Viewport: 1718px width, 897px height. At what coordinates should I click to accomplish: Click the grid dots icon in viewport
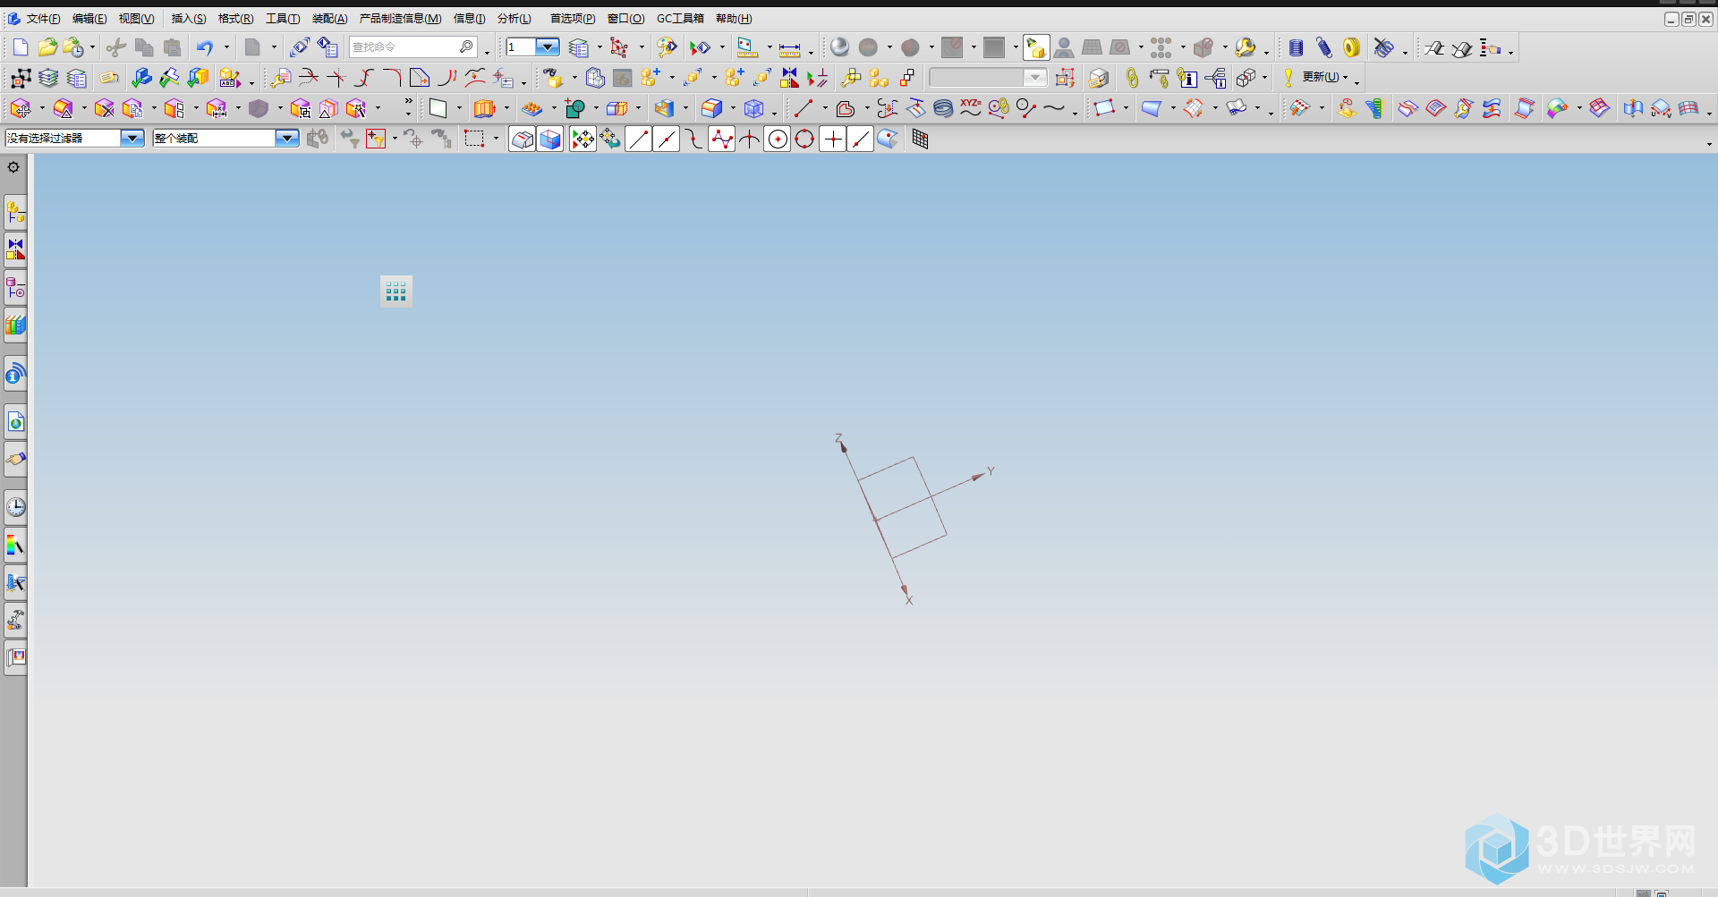[396, 291]
